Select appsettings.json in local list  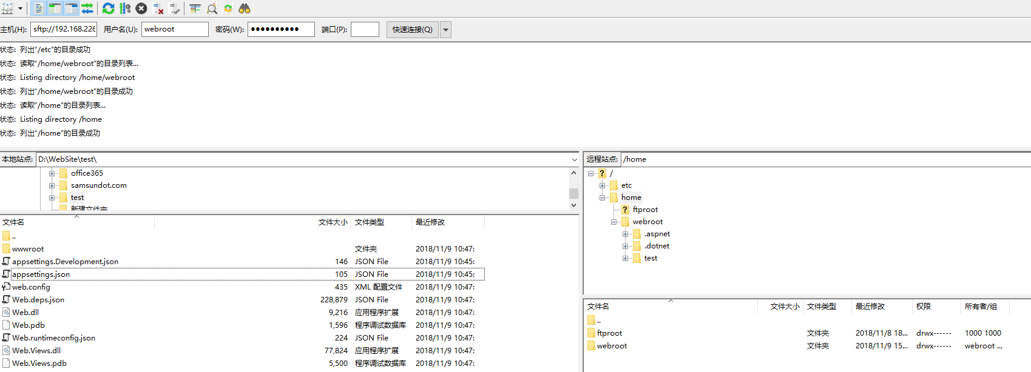coord(41,274)
